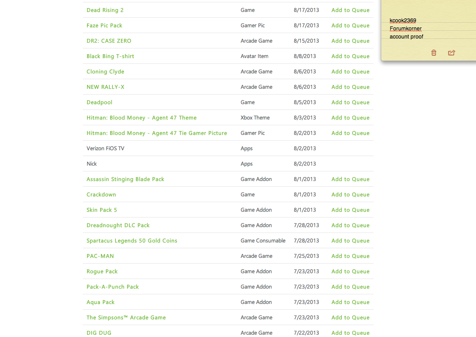Add Agent 47 Tie Gamer Picture to queue

350,133
